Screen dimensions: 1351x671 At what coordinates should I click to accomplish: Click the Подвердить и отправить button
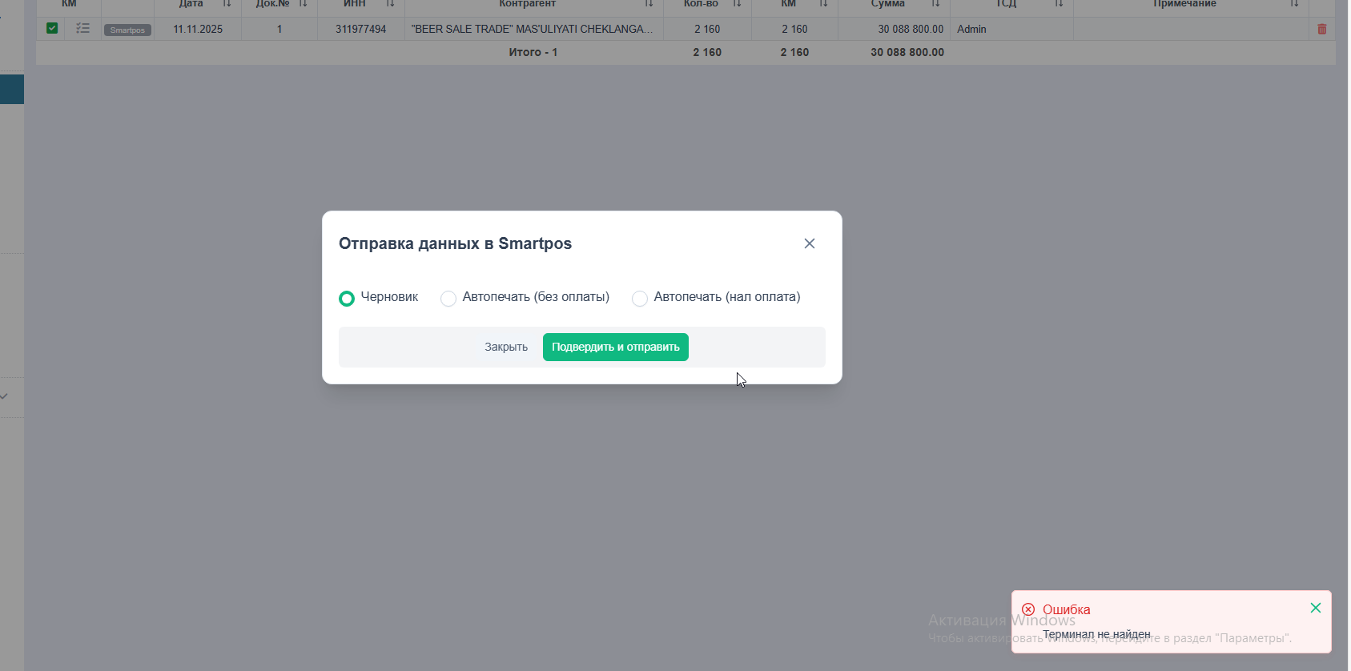(x=616, y=347)
